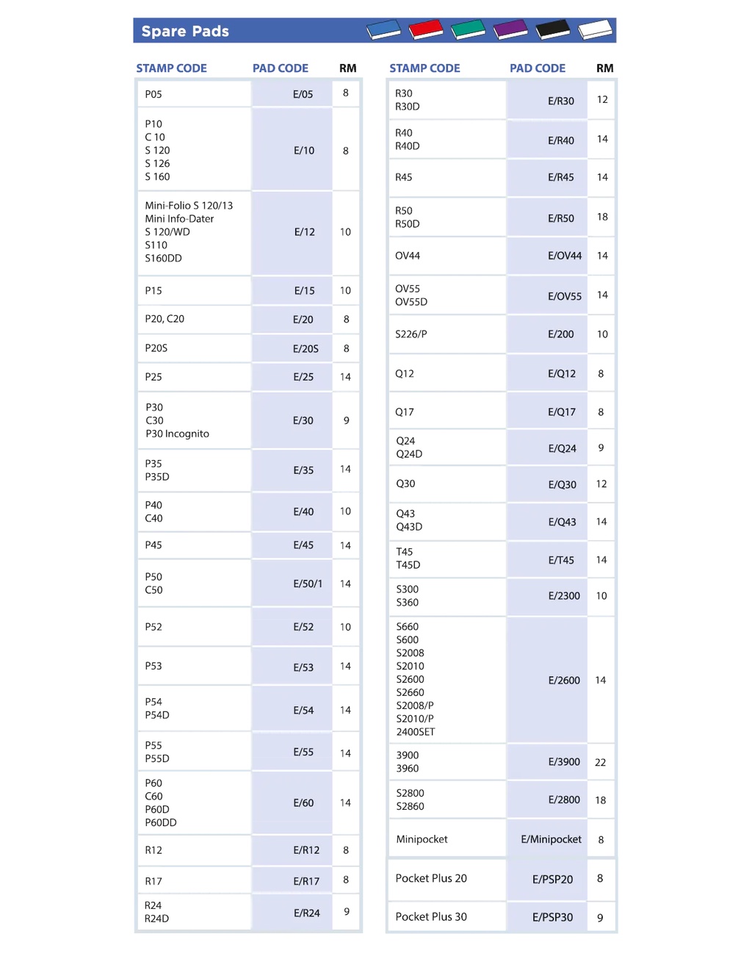Screen dimensions: 752x959
Task: Click the left RM column header
Action: (347, 68)
